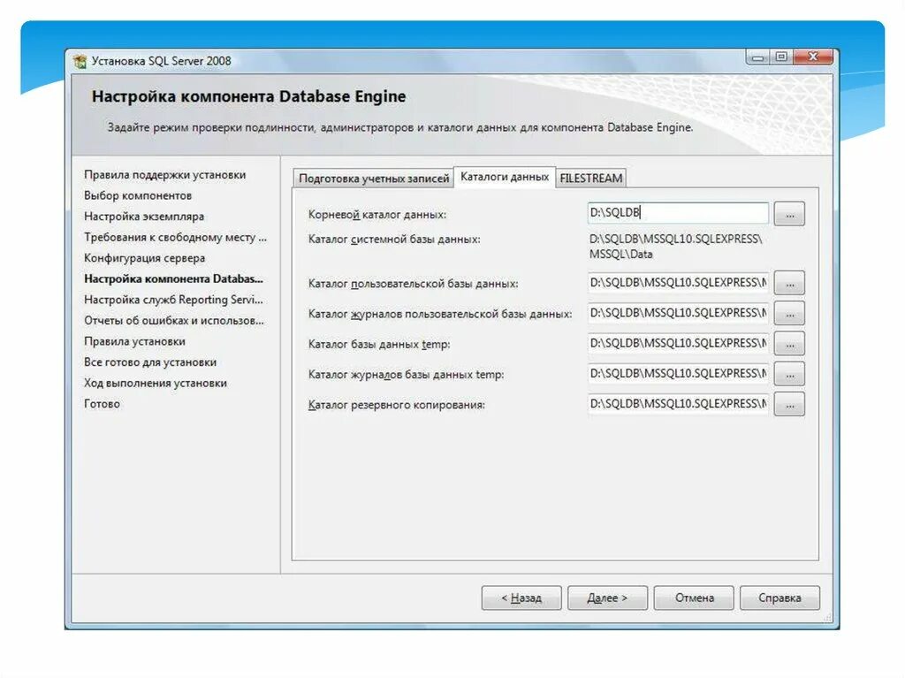905x678 pixels.
Task: Select the Отчеты об ошибках и использов... step
Action: tap(174, 321)
